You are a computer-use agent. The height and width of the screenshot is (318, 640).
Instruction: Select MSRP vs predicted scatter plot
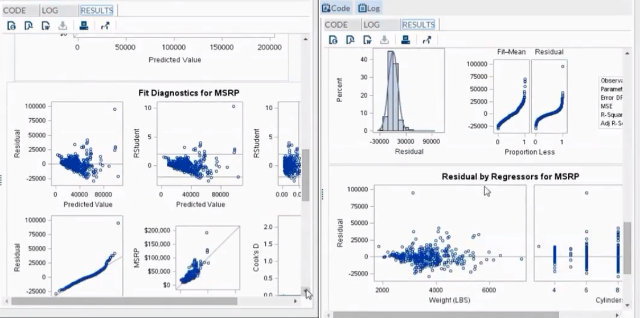[x=208, y=258]
